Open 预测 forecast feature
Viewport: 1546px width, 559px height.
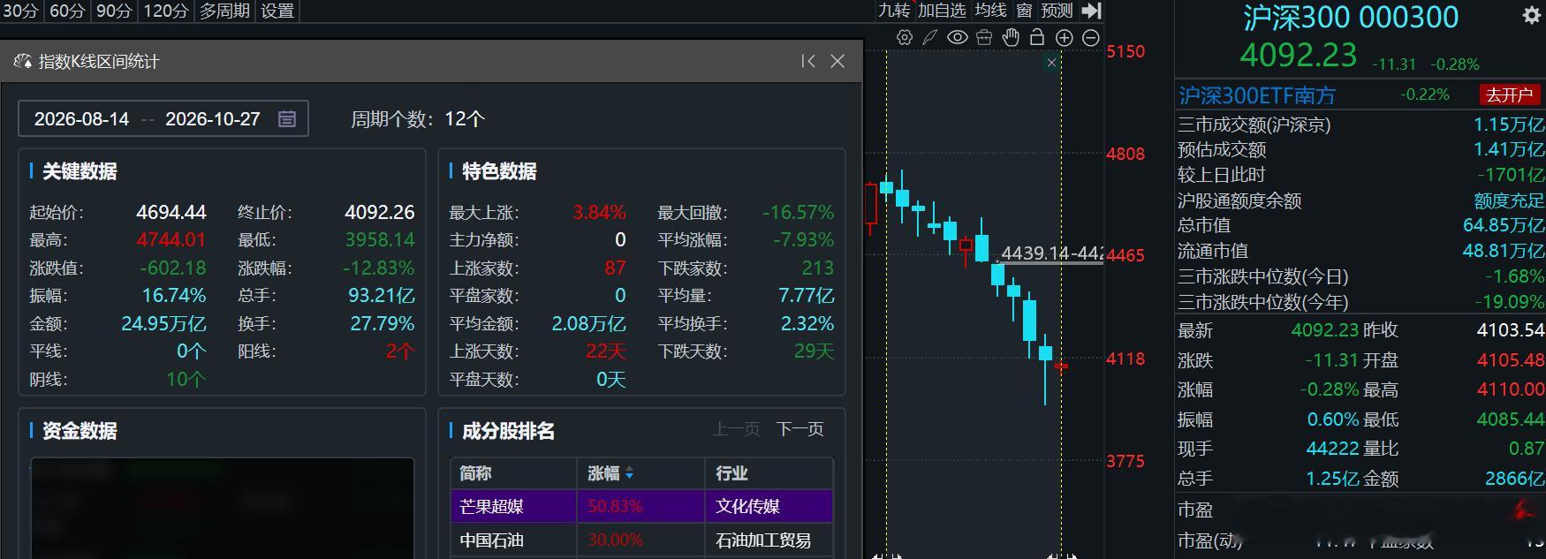click(1057, 11)
